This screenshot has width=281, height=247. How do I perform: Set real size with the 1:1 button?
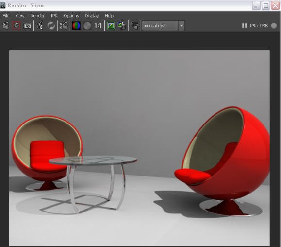pyautogui.click(x=98, y=26)
